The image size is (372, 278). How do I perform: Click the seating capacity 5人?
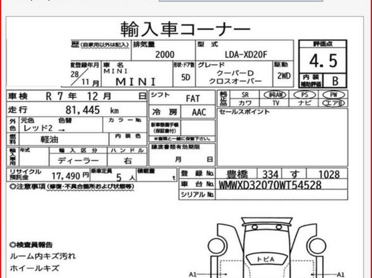(x=125, y=177)
